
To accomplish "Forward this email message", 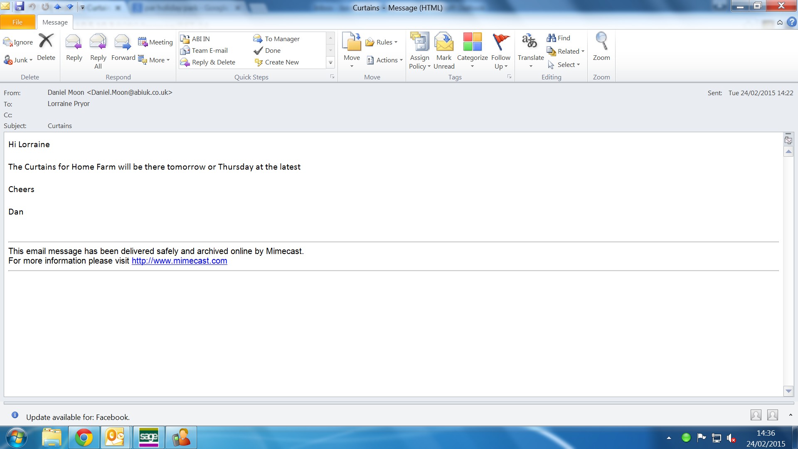I will (123, 42).
